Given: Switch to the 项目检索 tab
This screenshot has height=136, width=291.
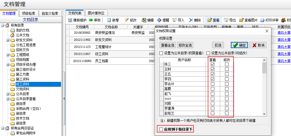Looking at the screenshot, I should [x=28, y=13].
